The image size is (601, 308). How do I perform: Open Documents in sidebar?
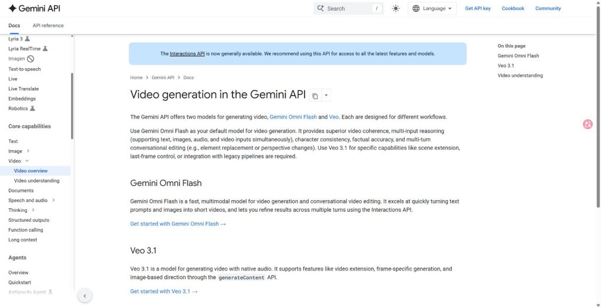(21, 191)
